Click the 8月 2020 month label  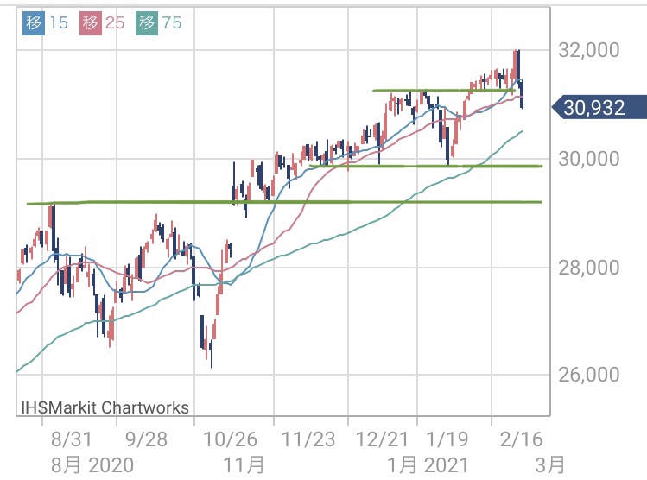(92, 465)
